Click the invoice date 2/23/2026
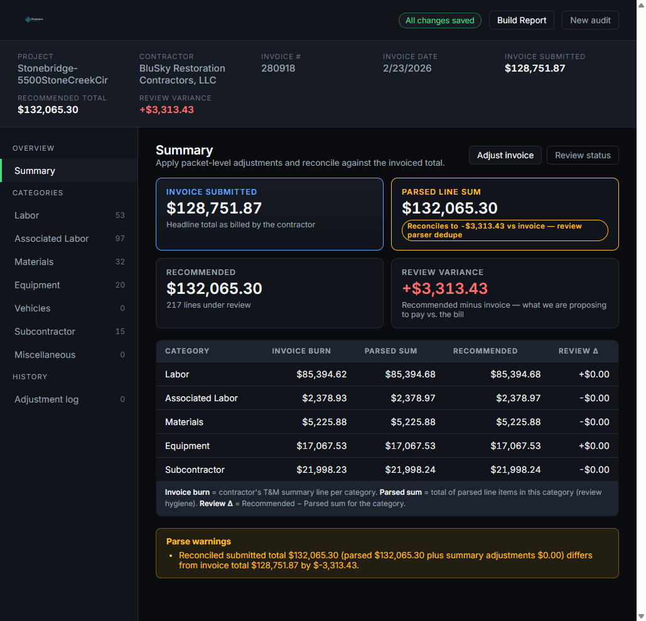 tap(407, 68)
